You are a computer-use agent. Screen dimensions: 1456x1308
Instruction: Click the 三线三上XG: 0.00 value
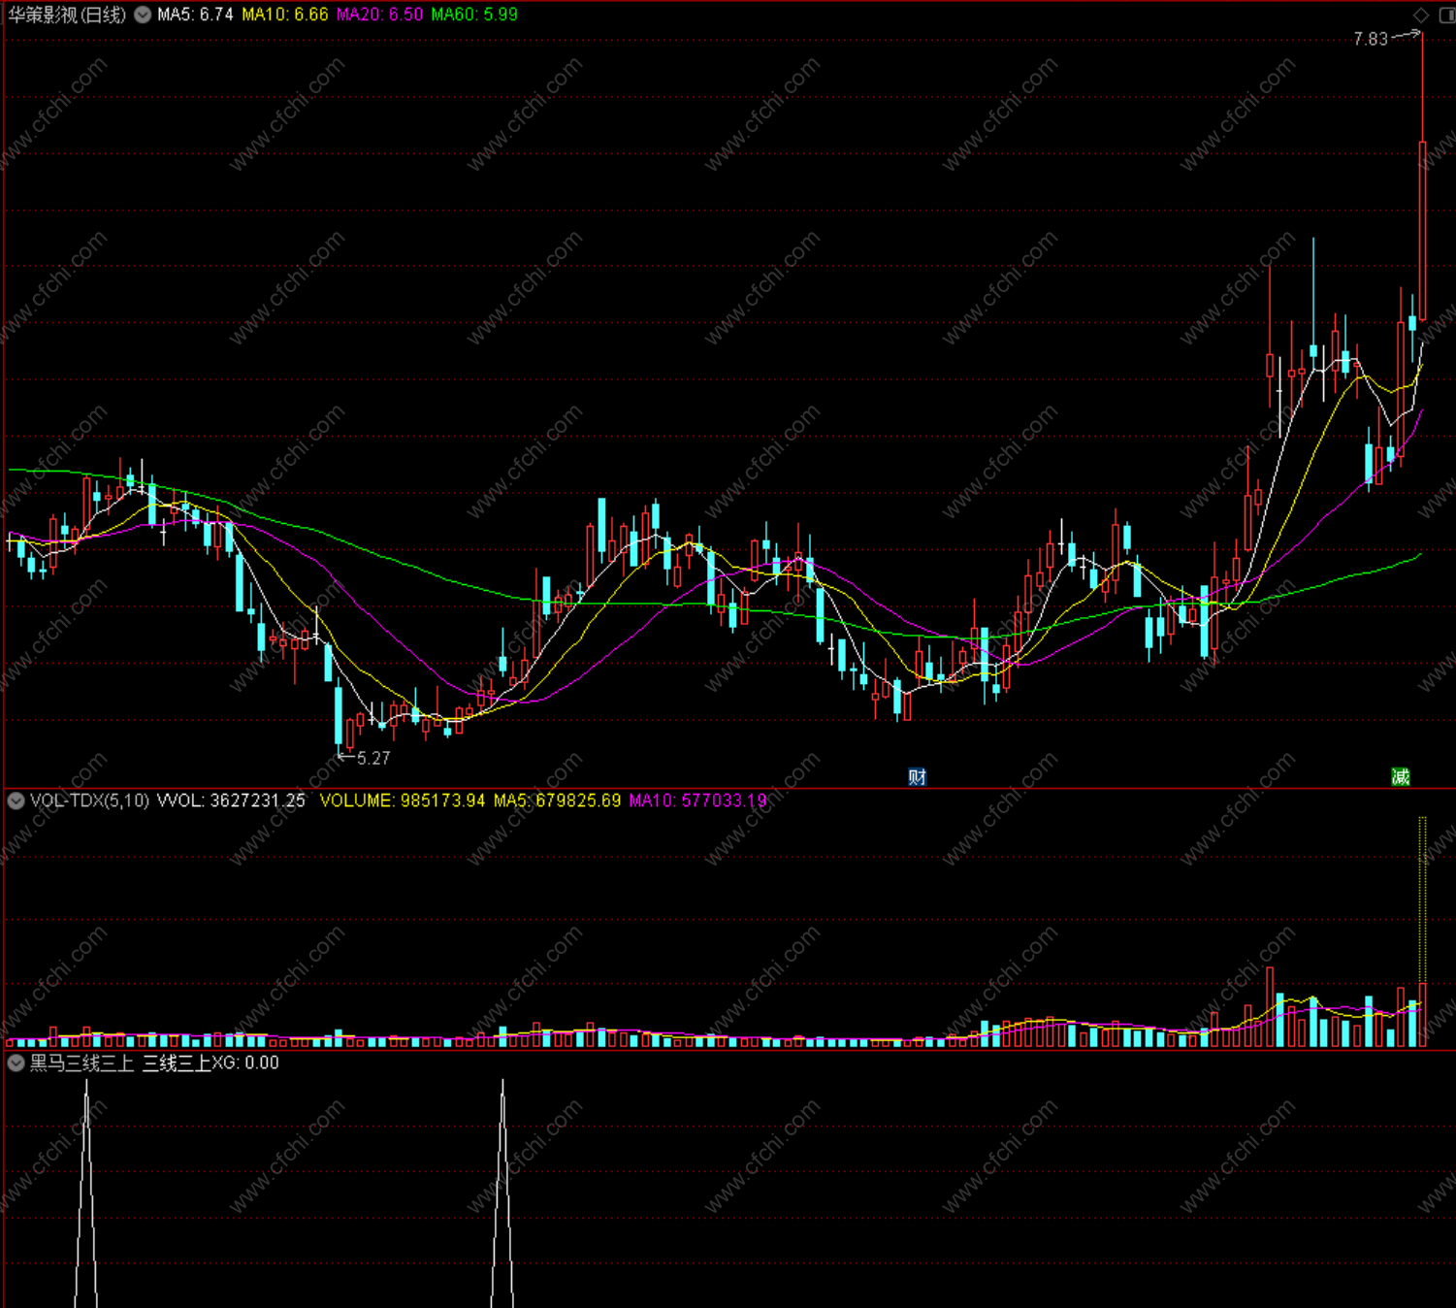[210, 1063]
